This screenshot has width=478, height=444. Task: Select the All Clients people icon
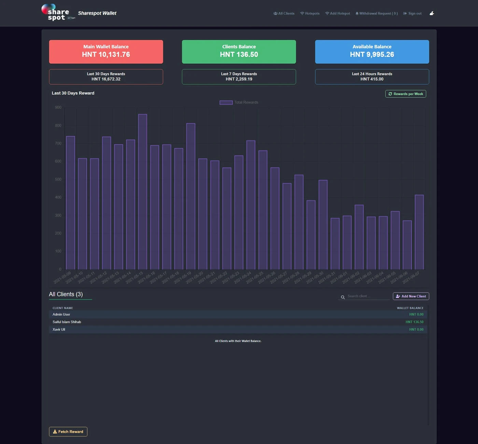[275, 13]
